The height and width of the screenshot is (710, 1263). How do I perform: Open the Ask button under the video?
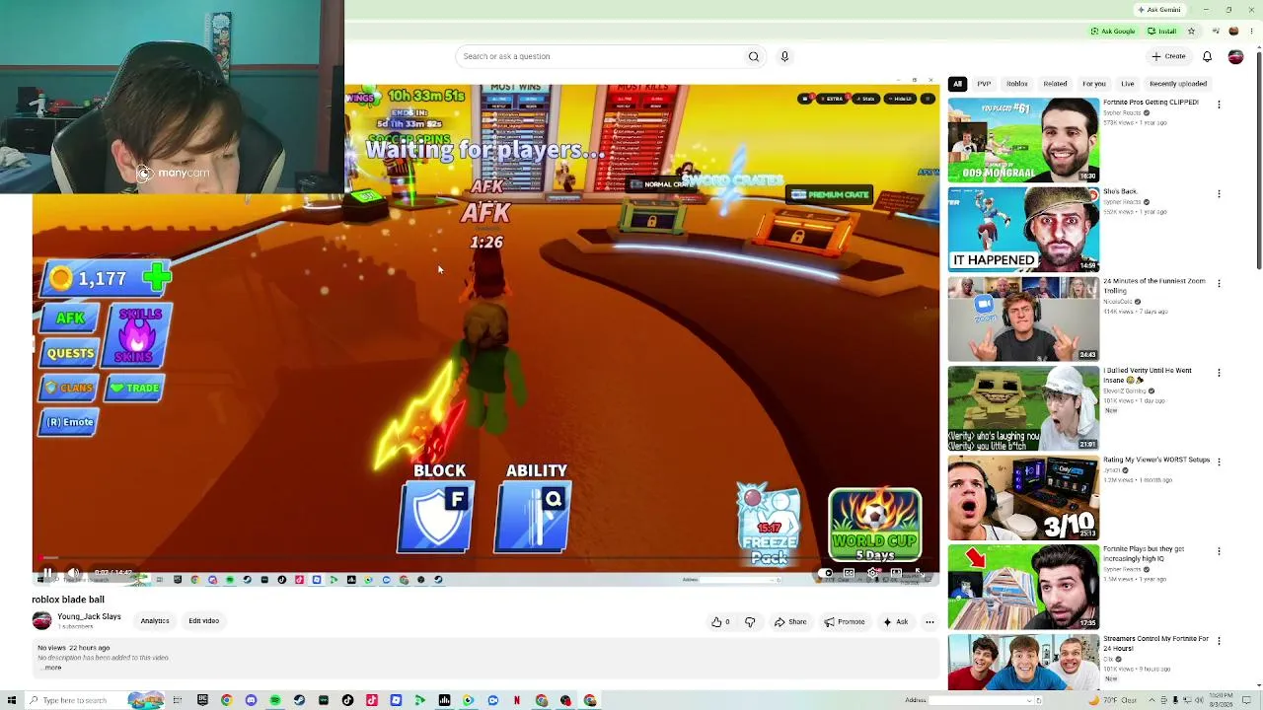[x=896, y=622]
